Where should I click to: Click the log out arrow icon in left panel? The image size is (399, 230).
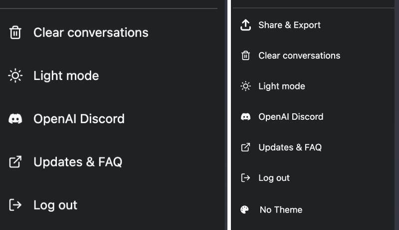tap(15, 205)
